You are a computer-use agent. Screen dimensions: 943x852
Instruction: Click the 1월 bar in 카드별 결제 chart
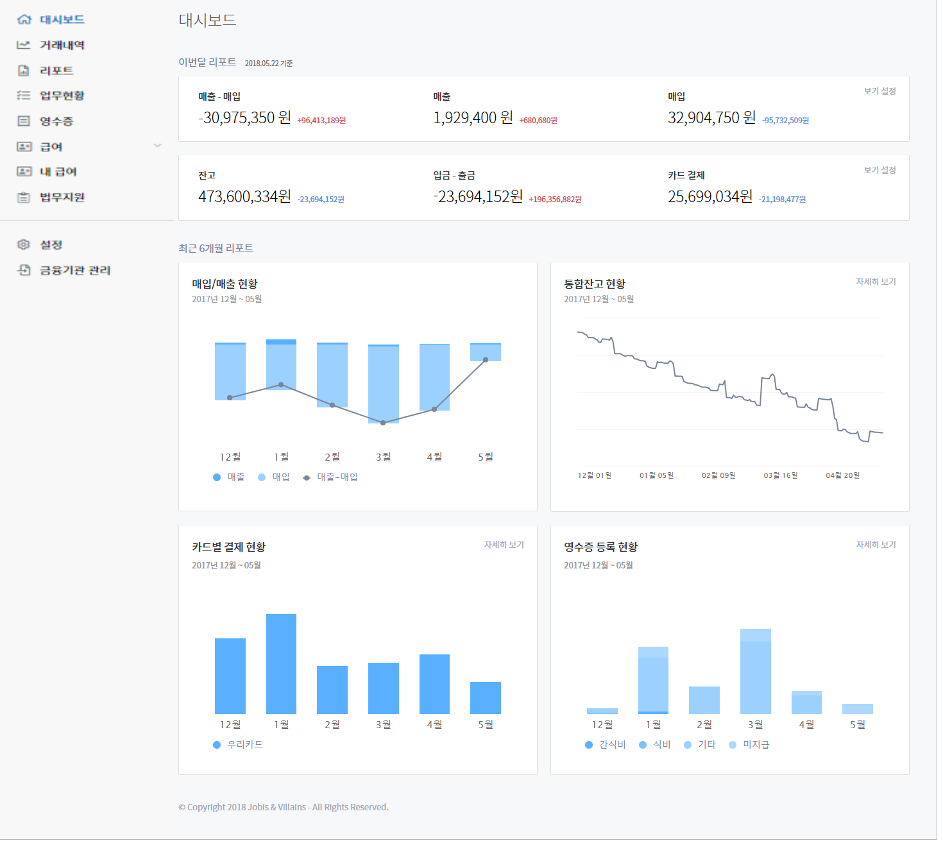[x=281, y=664]
